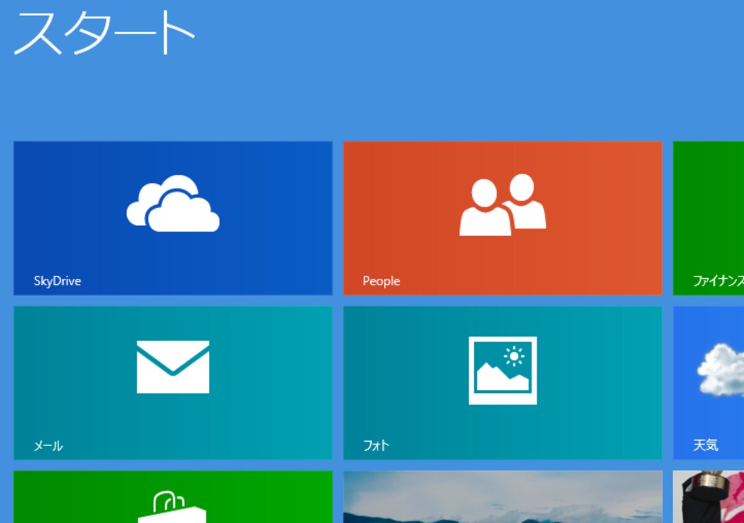Click the メール tile label

[x=48, y=446]
